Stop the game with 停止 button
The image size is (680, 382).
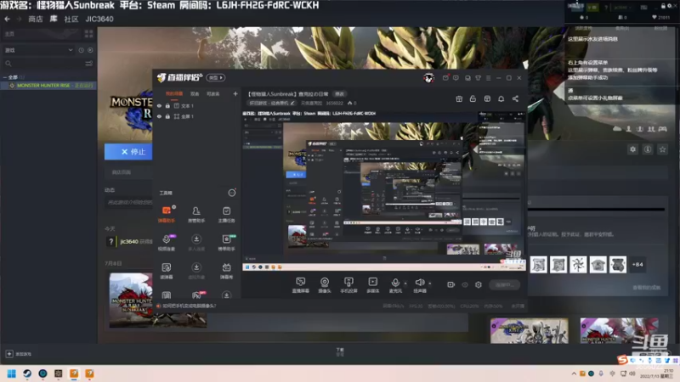128,152
